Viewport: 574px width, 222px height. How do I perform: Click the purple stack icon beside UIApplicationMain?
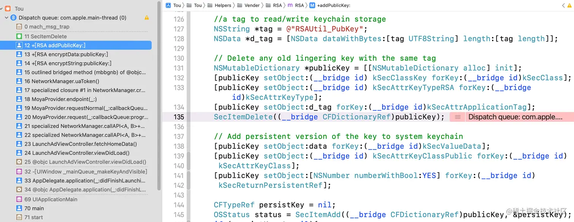pos(19,199)
